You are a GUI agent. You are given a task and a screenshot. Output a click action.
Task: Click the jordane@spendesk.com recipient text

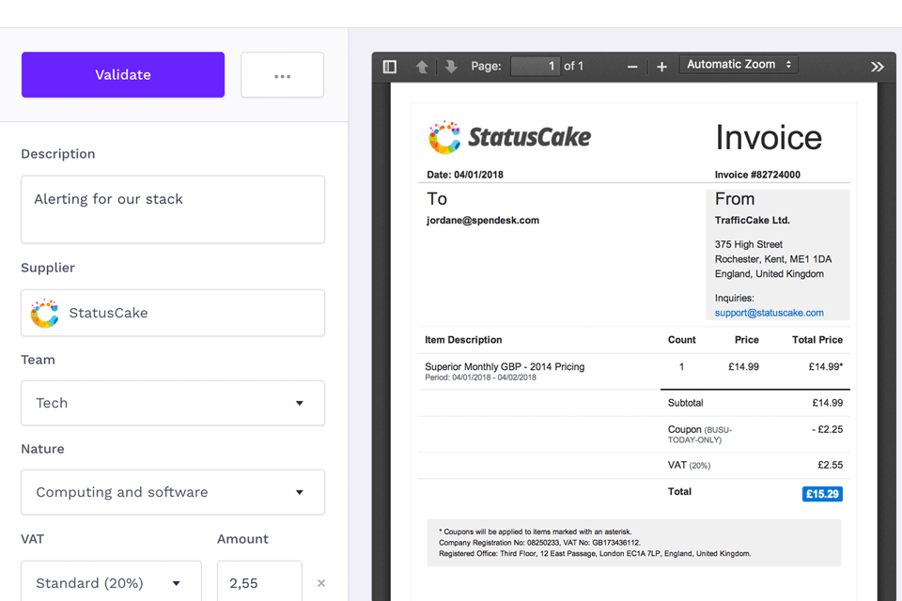click(483, 221)
